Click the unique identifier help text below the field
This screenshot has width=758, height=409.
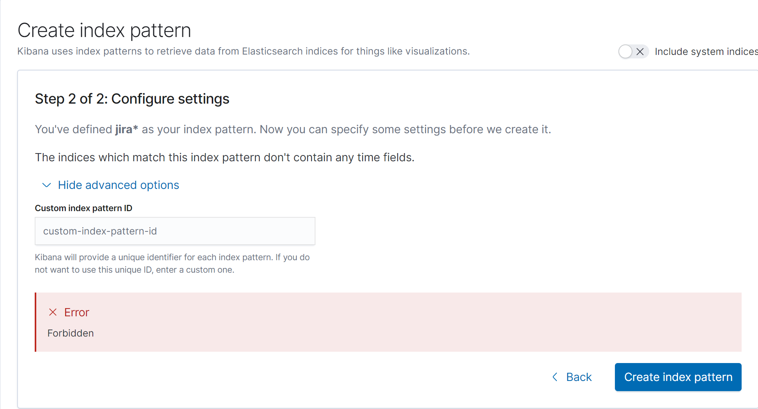point(172,263)
